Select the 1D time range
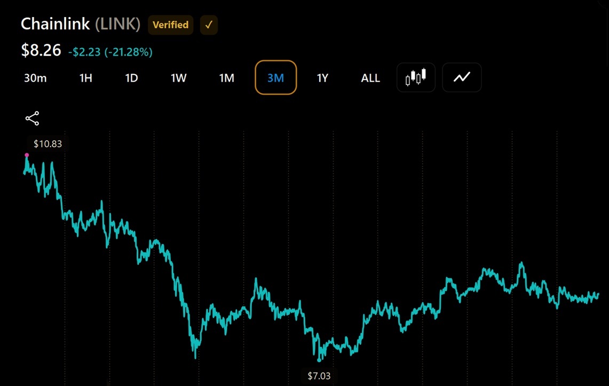Screen dimensions: 609x386 pyautogui.click(x=132, y=78)
